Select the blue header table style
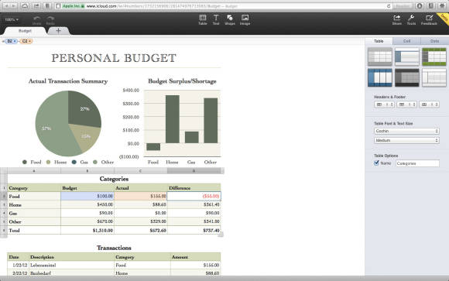The image size is (449, 281). tap(380, 77)
